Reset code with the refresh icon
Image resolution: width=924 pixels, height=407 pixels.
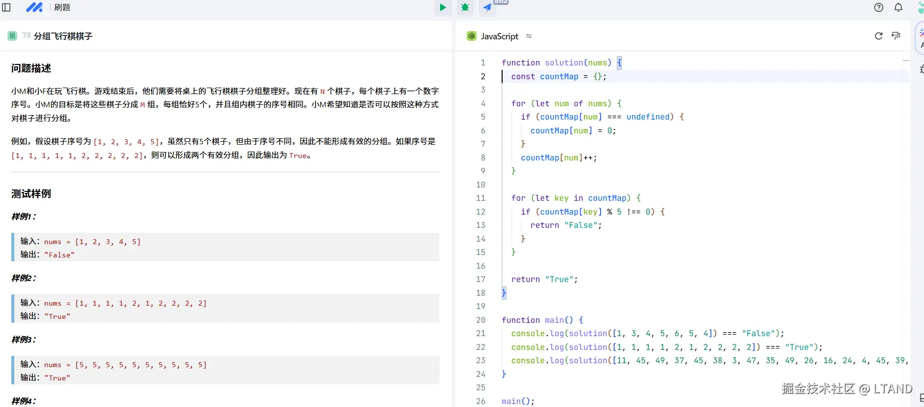tap(878, 36)
